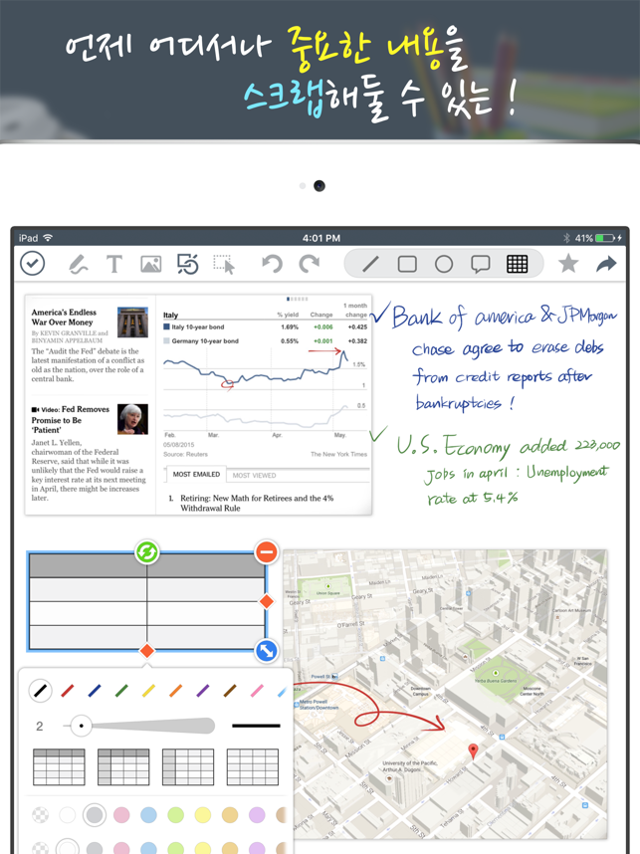Image resolution: width=640 pixels, height=854 pixels.
Task: Choose the purple pen line color
Action: point(203,691)
